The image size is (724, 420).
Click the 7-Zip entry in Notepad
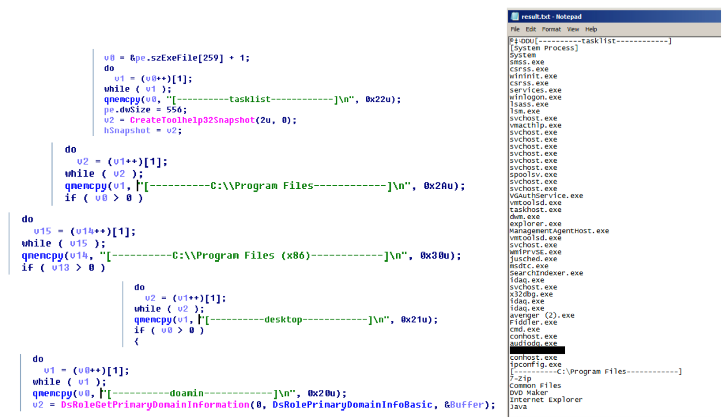pyautogui.click(x=519, y=378)
